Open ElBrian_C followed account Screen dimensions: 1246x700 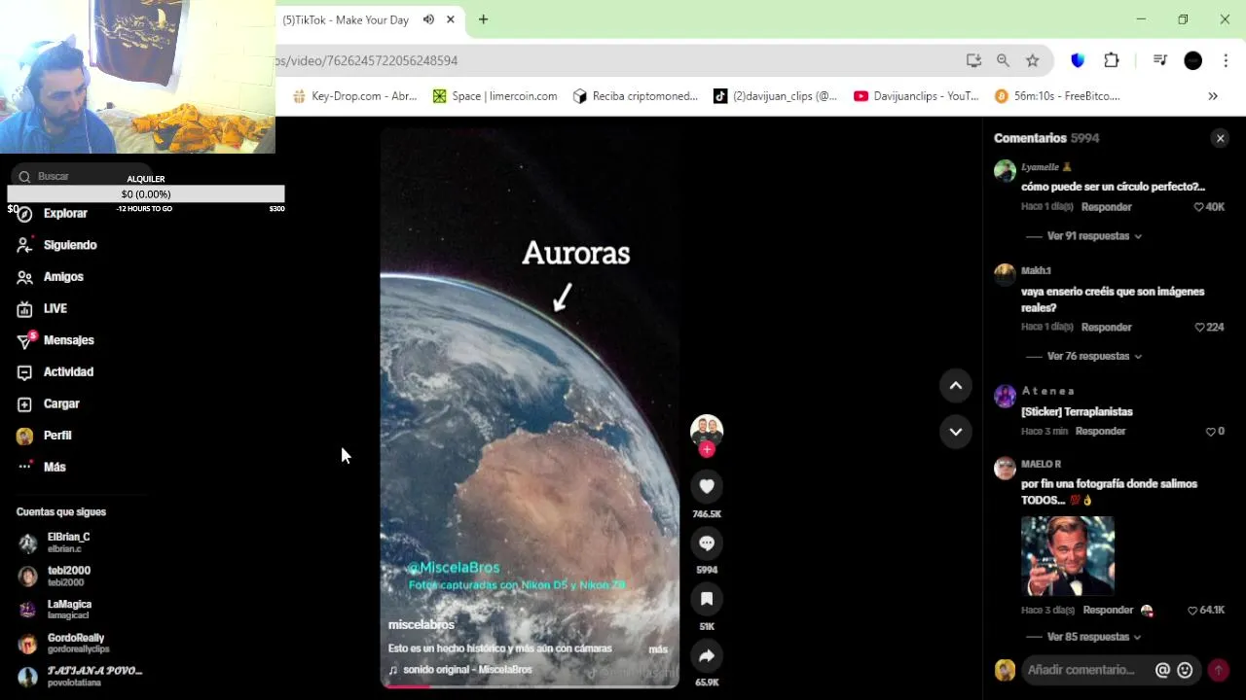pyautogui.click(x=68, y=542)
